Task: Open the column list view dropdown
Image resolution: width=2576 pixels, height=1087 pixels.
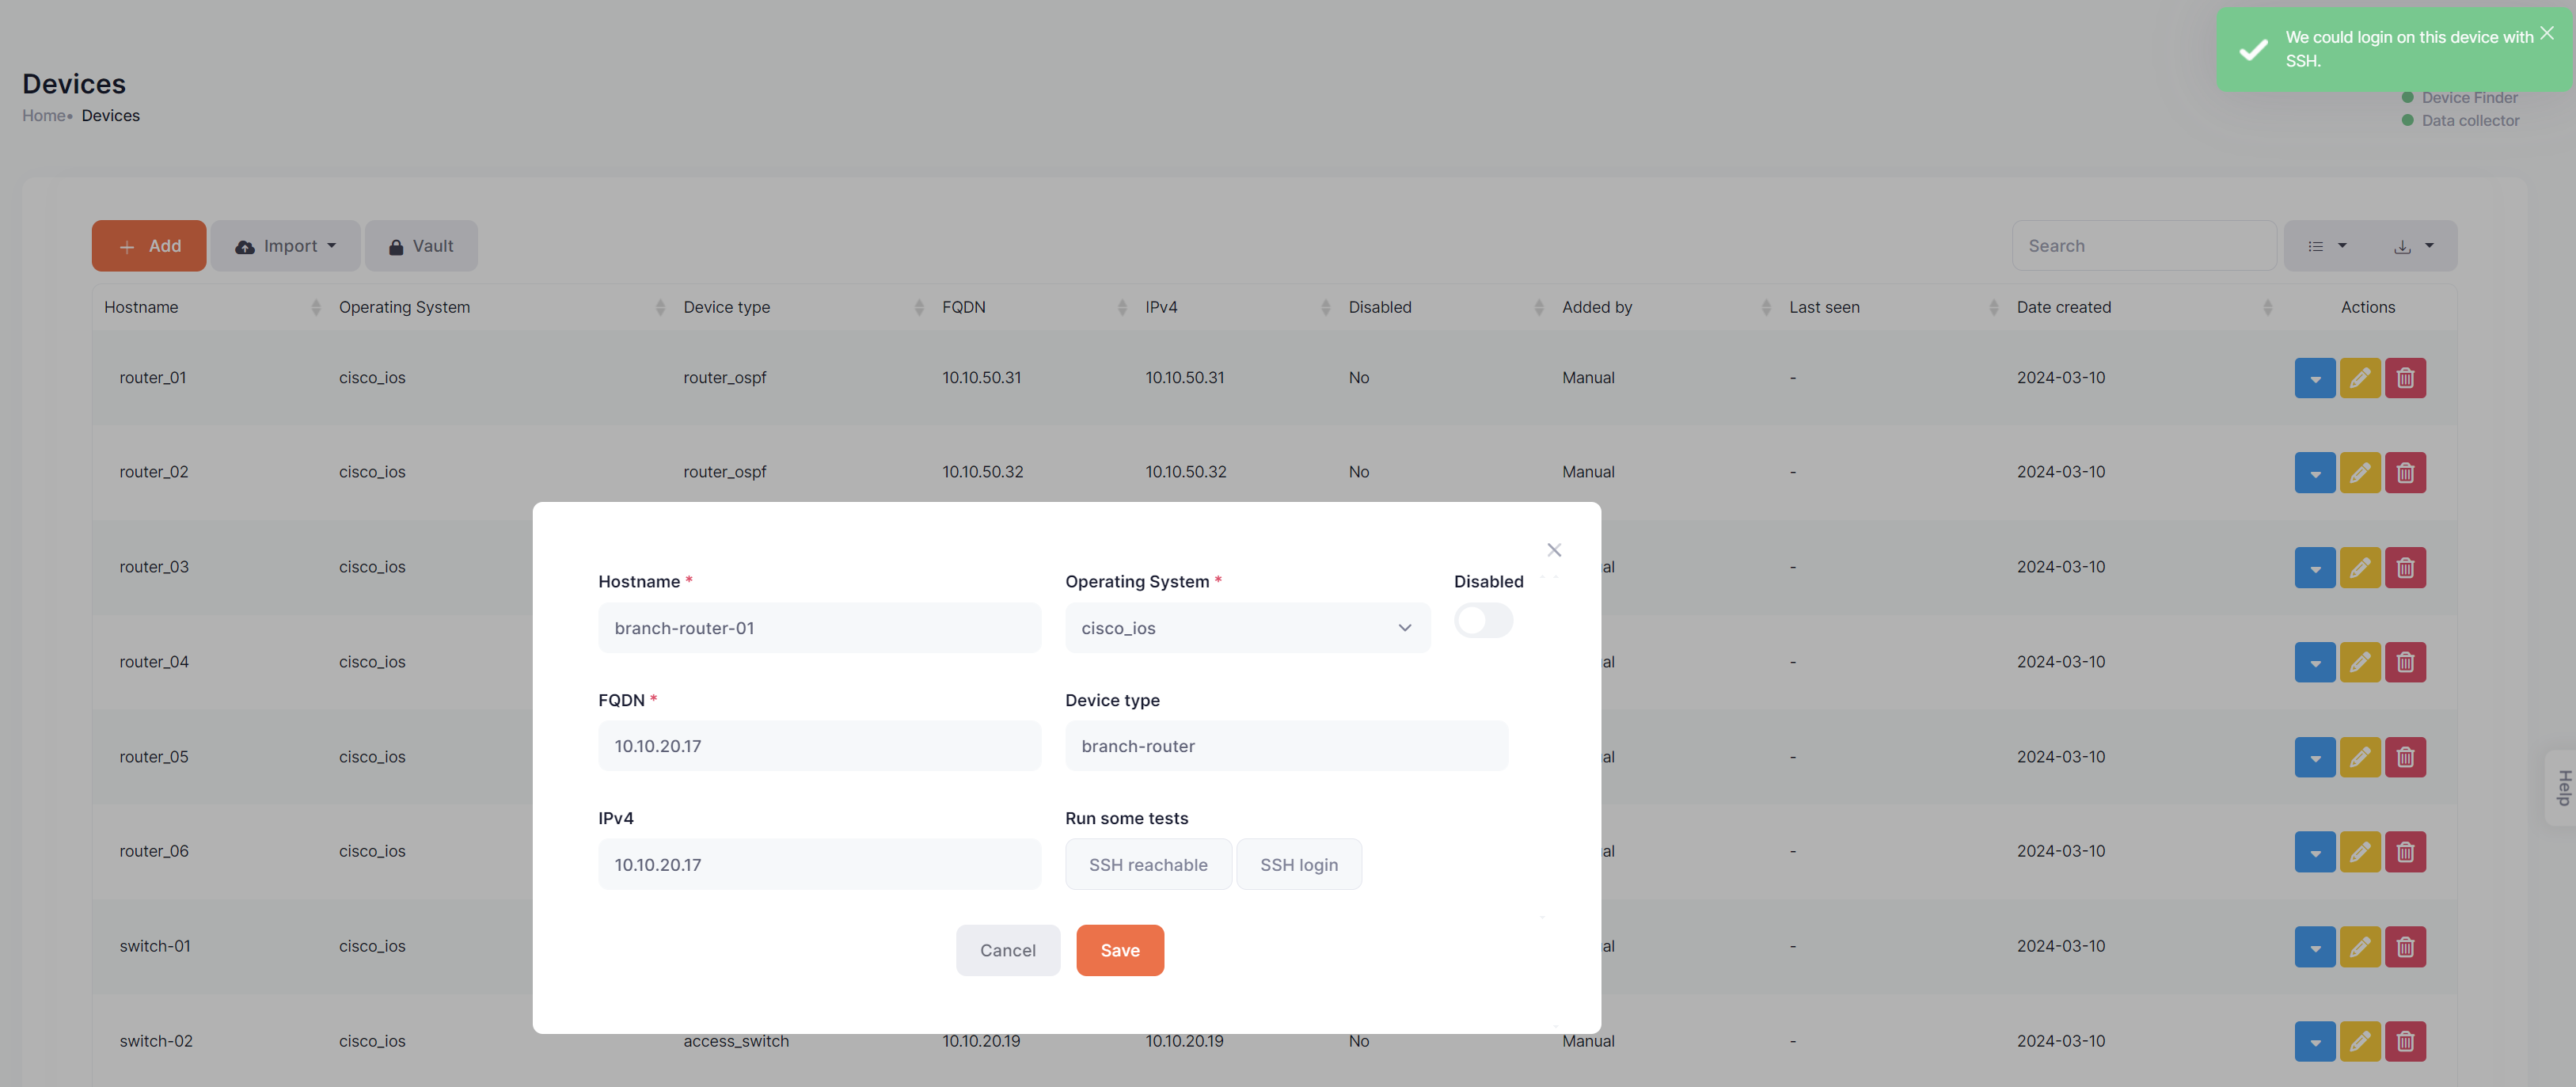Action: 2326,246
